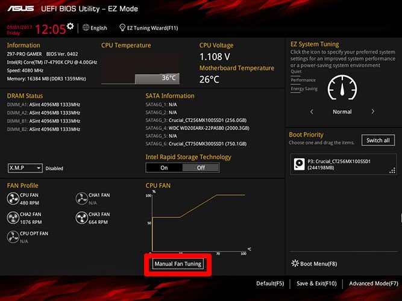Click Save & Exit(F10)
Viewport: 402px width, 301px height.
point(316,284)
